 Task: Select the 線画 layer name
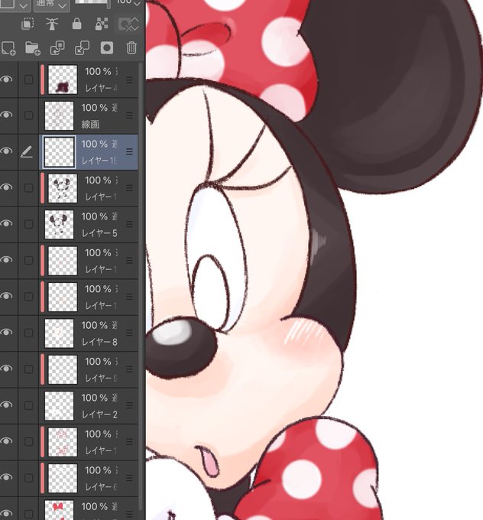[x=90, y=125]
